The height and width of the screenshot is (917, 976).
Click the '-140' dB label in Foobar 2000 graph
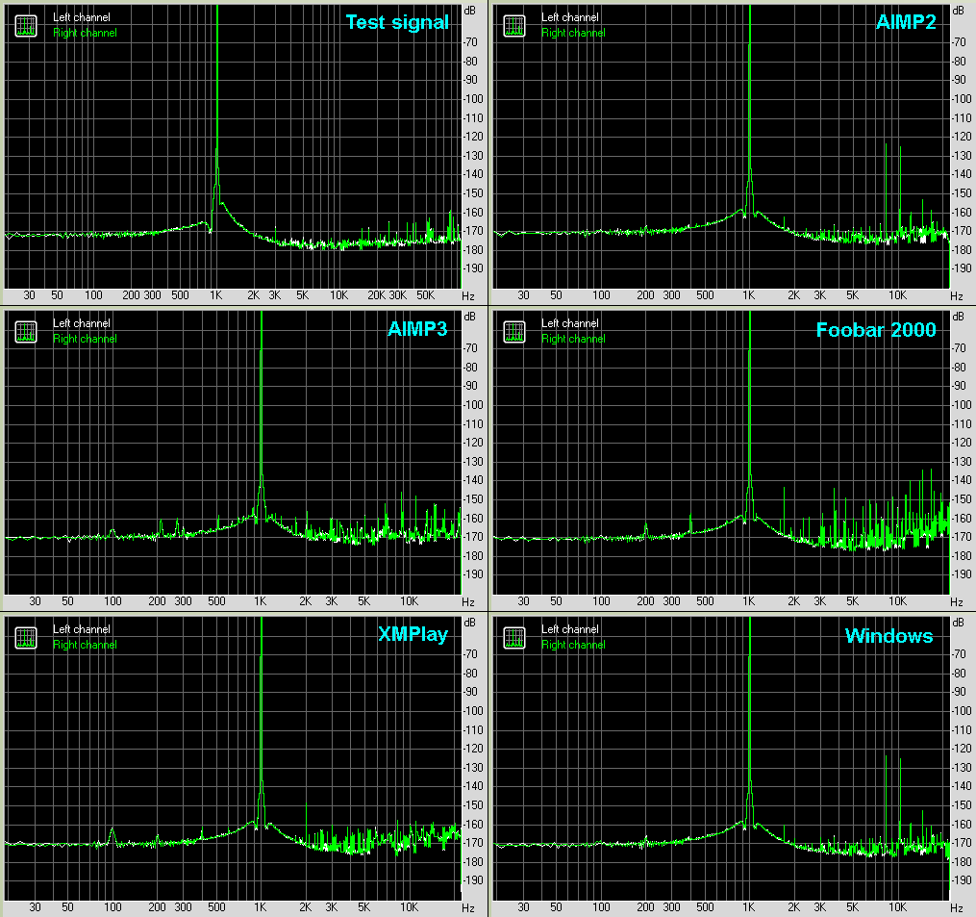(962, 480)
